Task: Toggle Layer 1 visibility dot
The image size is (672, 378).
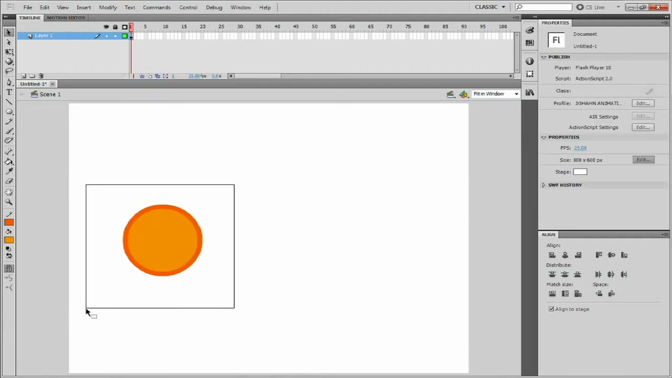Action: pyautogui.click(x=107, y=36)
